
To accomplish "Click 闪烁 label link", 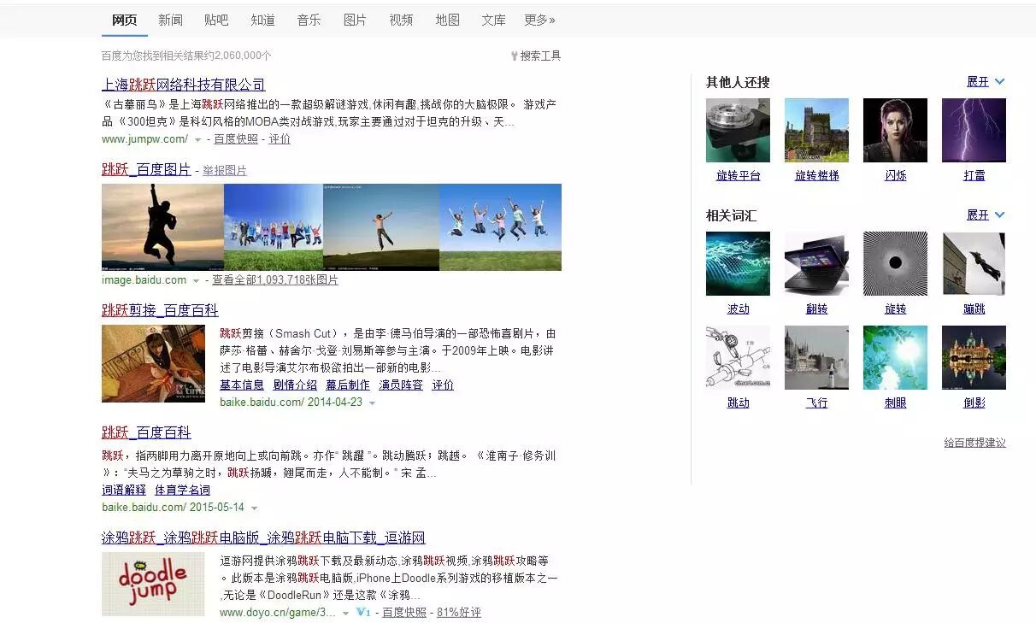I will [x=895, y=175].
